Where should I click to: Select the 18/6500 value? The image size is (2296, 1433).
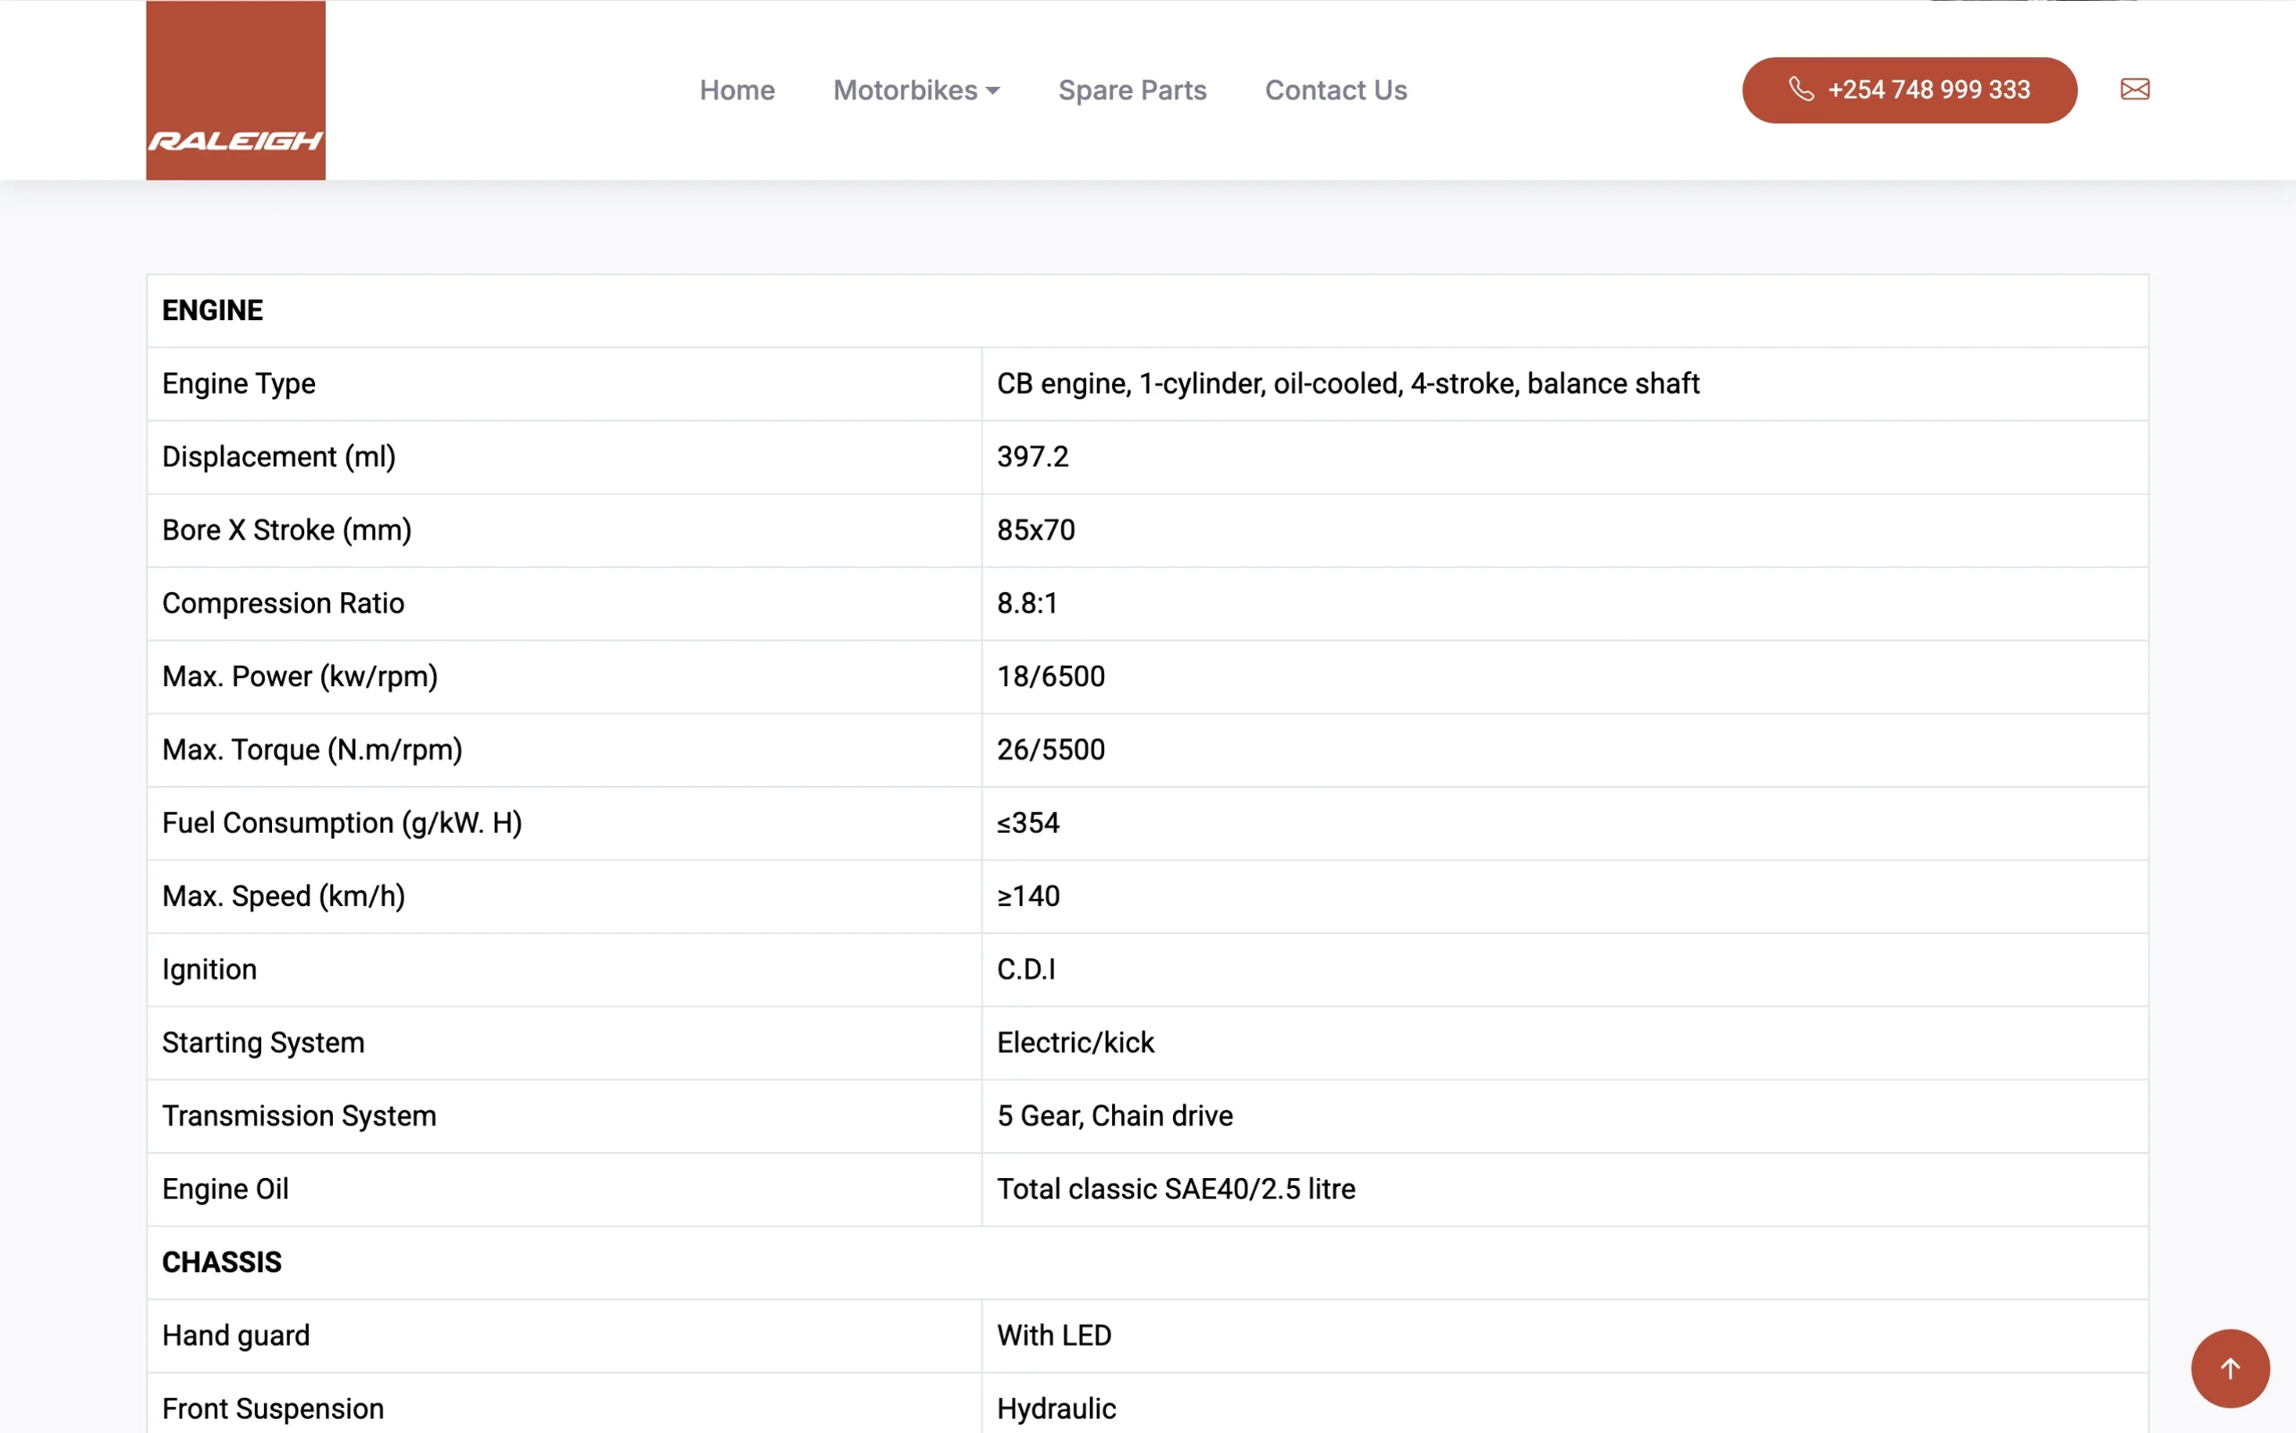pyautogui.click(x=1050, y=675)
